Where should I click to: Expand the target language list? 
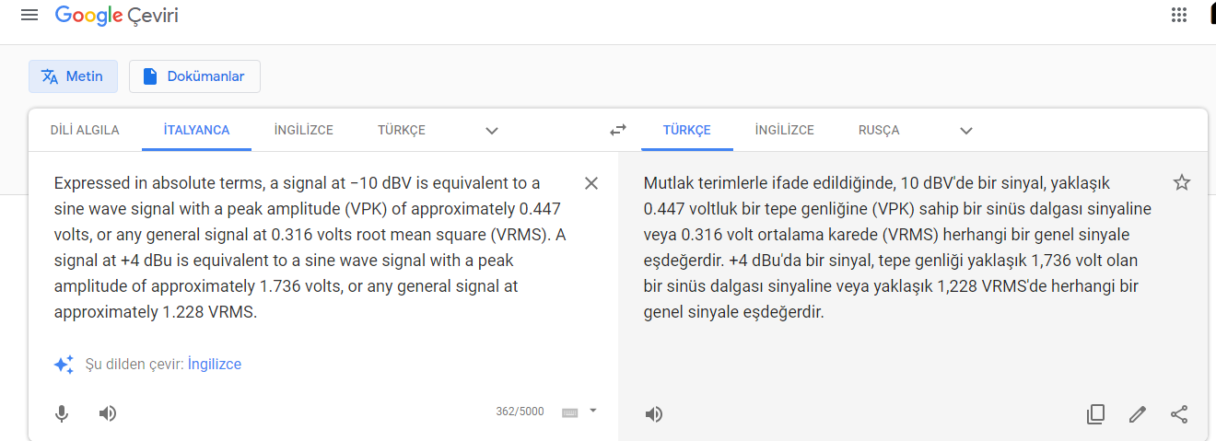[966, 131]
